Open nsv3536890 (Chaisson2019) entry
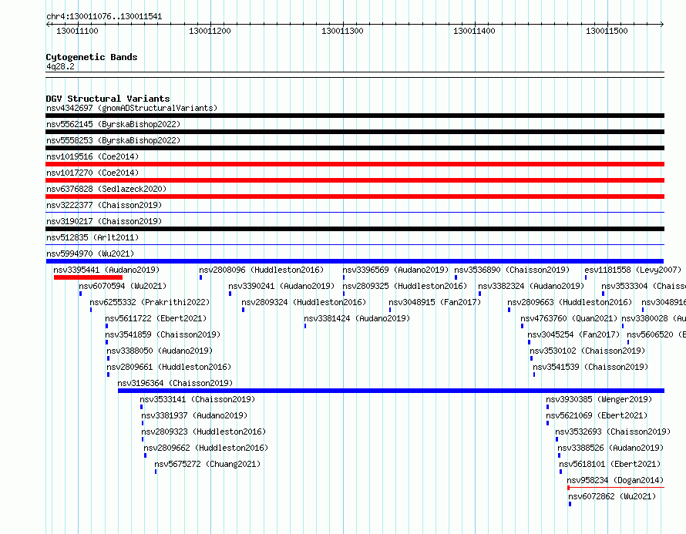Image resolution: width=686 pixels, height=534 pixels. 512,270
